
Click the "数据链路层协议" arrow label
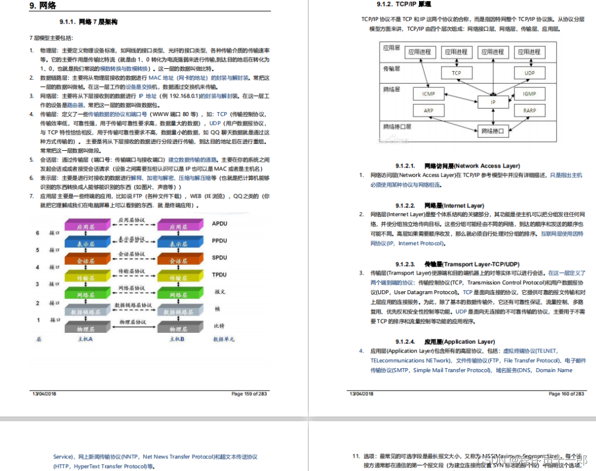[133, 305]
